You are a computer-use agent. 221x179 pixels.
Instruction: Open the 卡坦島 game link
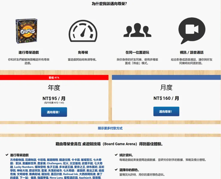coord(42,160)
